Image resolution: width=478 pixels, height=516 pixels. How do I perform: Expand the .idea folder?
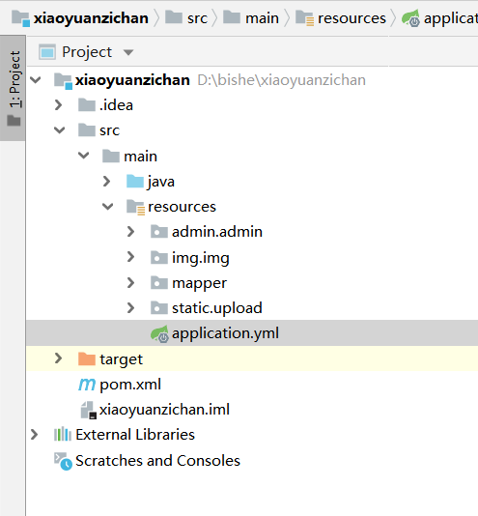click(x=59, y=105)
